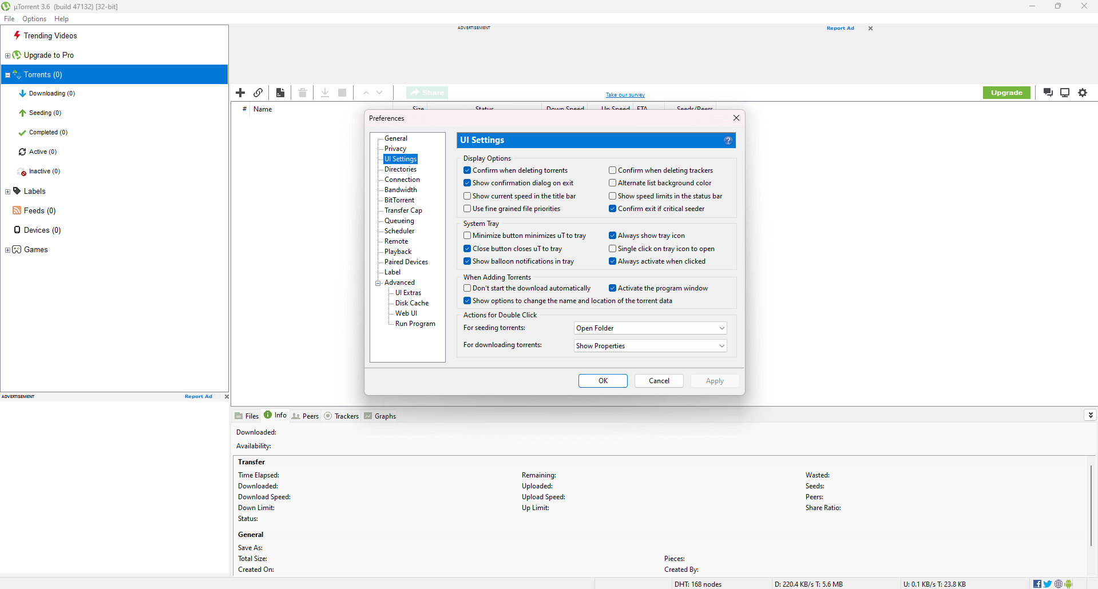Click the Completed checkmark icon in sidebar
The height and width of the screenshot is (589, 1098).
[x=22, y=133]
